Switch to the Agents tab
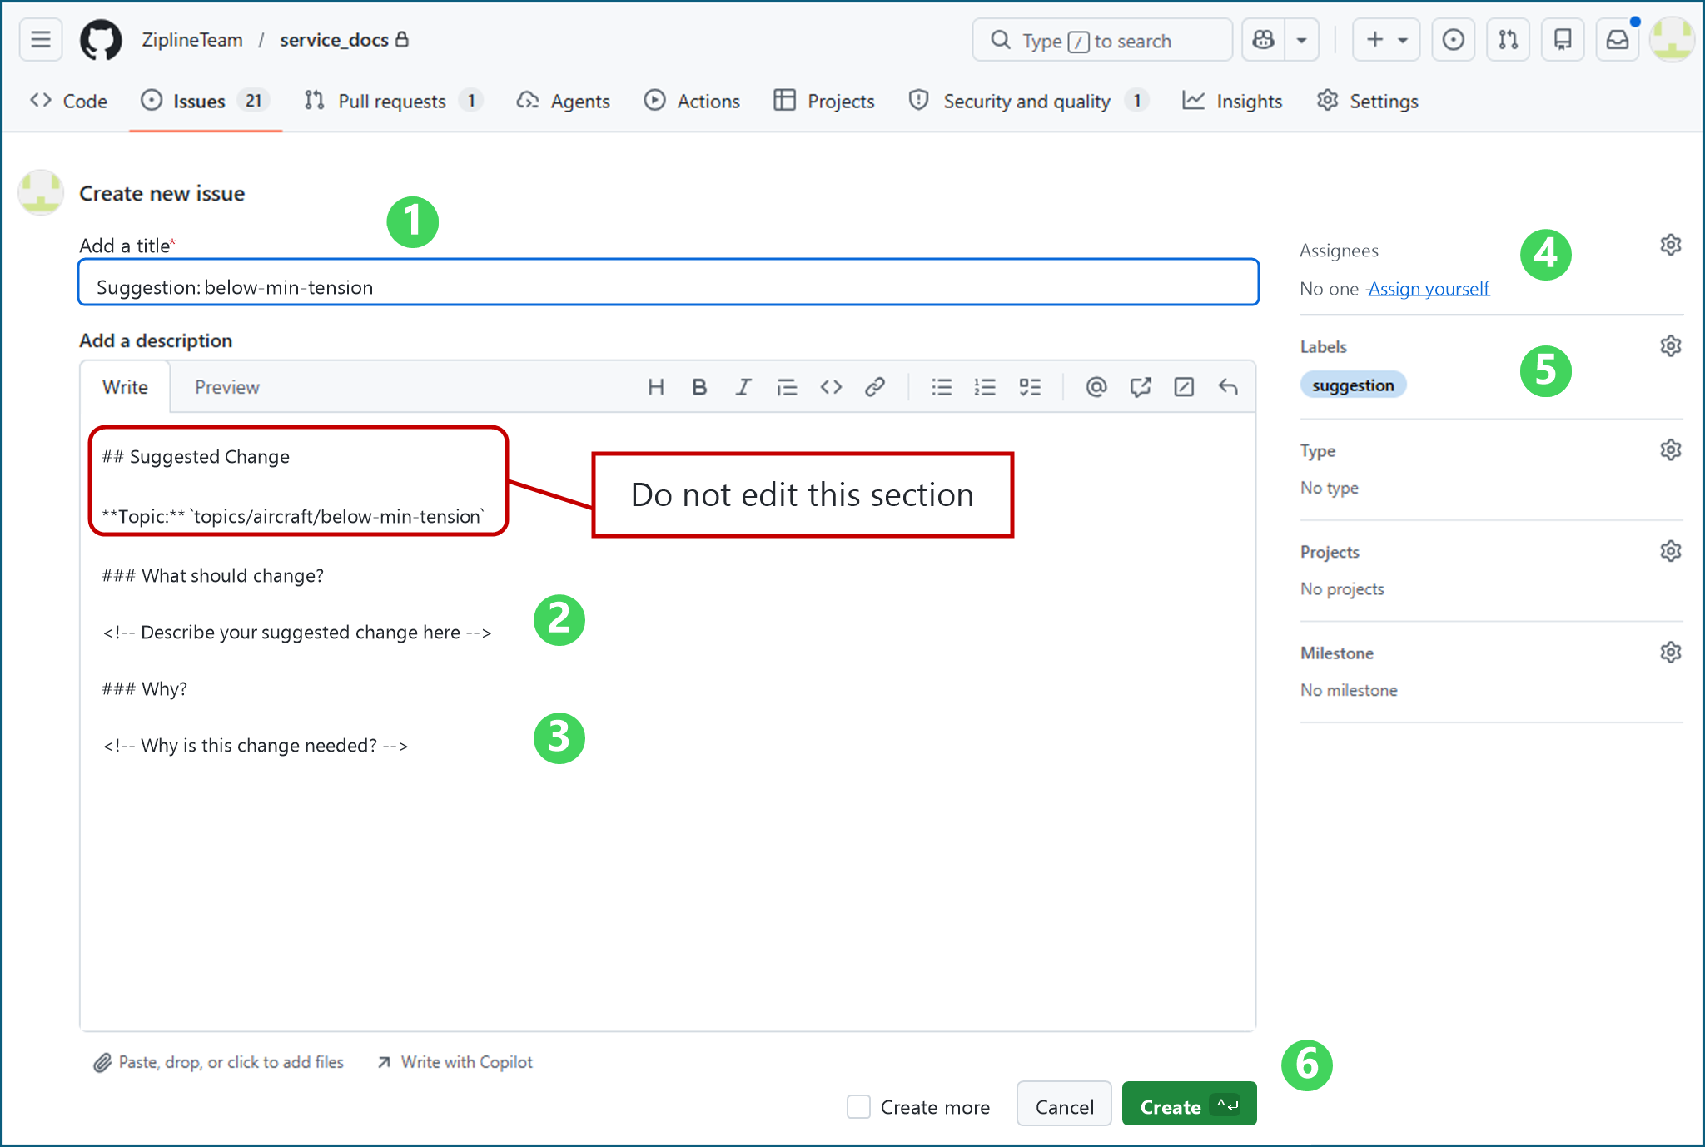The height and width of the screenshot is (1147, 1705). (x=564, y=101)
